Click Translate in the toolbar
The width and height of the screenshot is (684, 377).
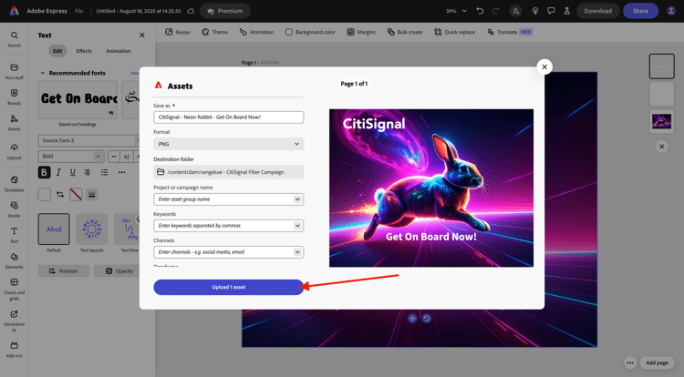(x=510, y=32)
